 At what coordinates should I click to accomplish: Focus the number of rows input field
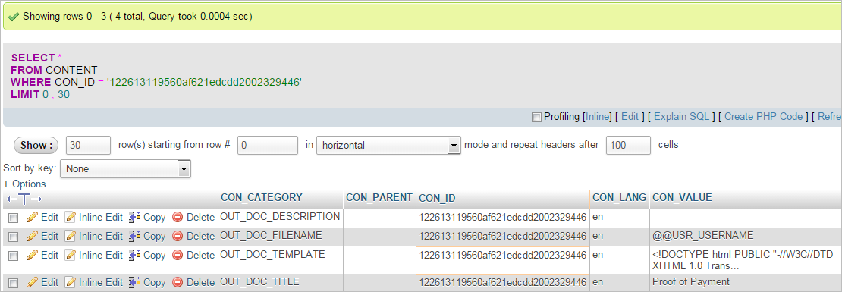88,145
